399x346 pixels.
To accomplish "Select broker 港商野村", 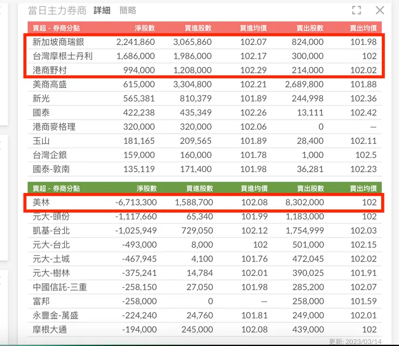I will [x=50, y=70].
